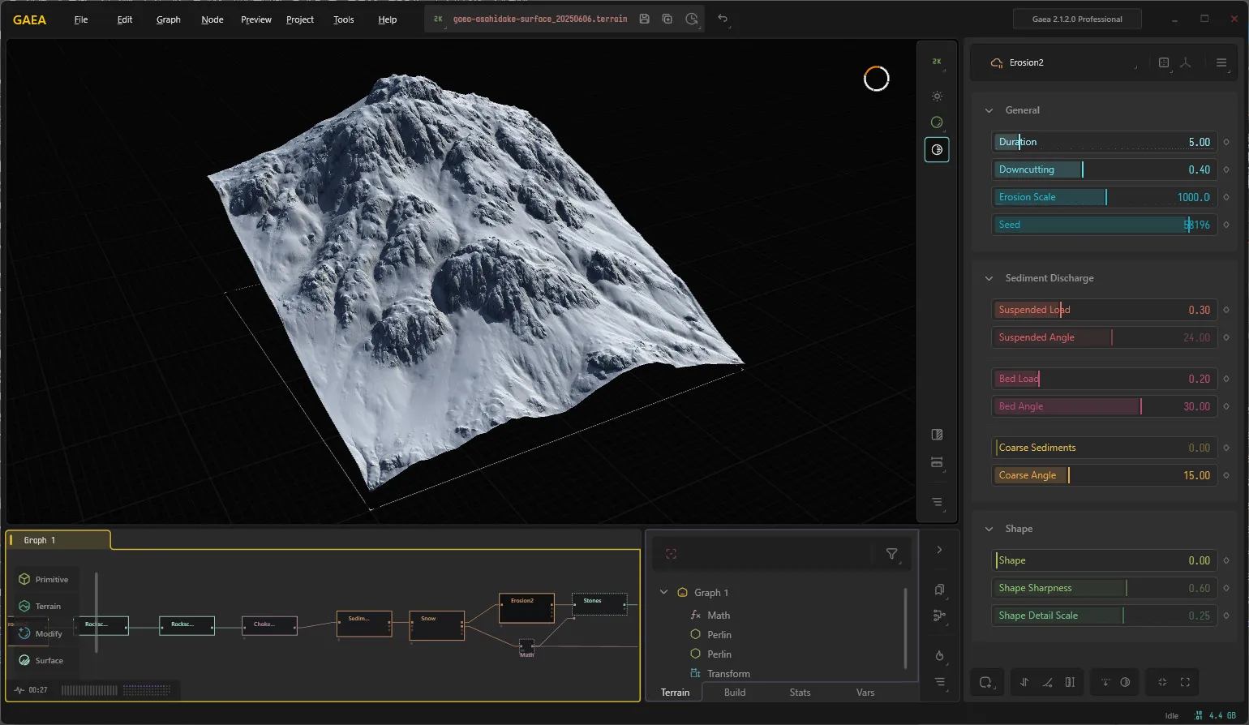
Task: Click the filter funnel icon in the graph search
Action: pos(892,554)
